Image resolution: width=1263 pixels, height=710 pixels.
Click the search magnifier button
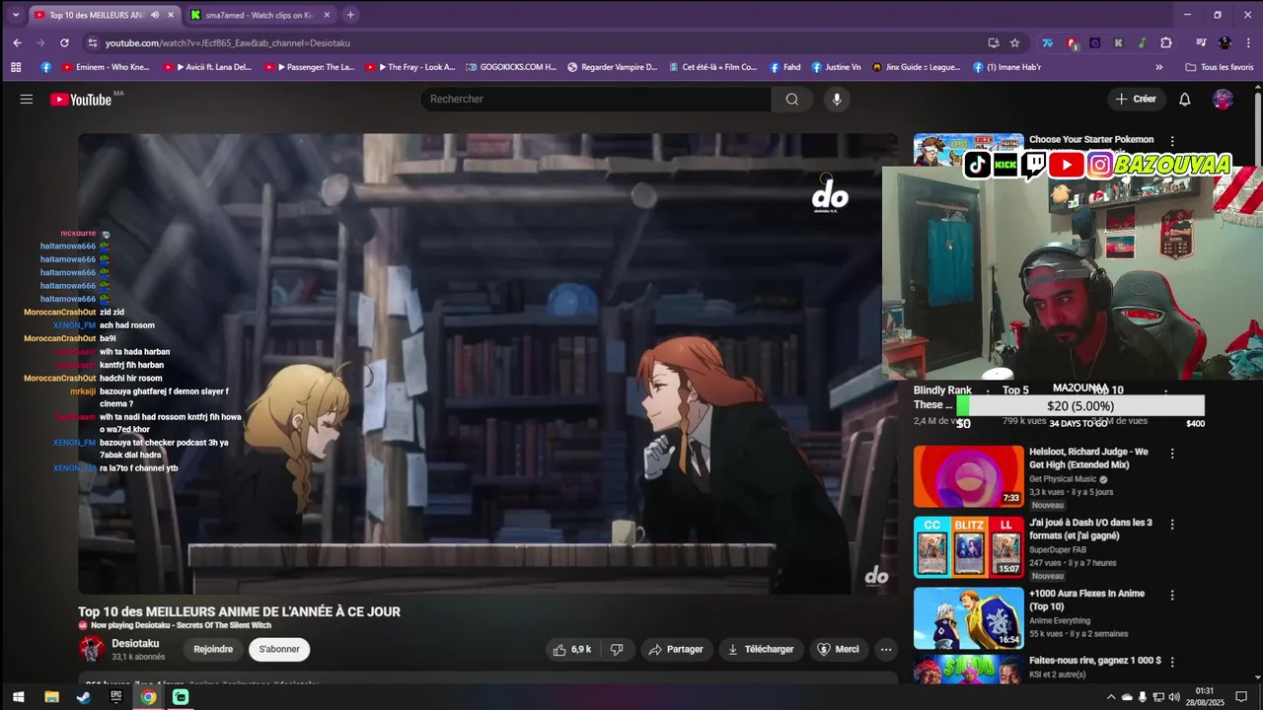pos(791,99)
